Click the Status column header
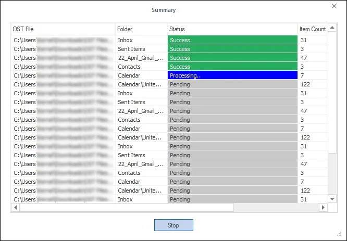Screen dimensions: 347x241 click(x=232, y=29)
